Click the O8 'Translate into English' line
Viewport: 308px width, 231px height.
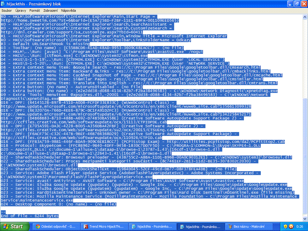tap(139, 83)
